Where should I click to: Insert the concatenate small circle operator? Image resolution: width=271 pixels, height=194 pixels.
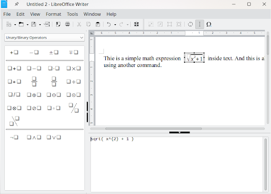click(54, 108)
